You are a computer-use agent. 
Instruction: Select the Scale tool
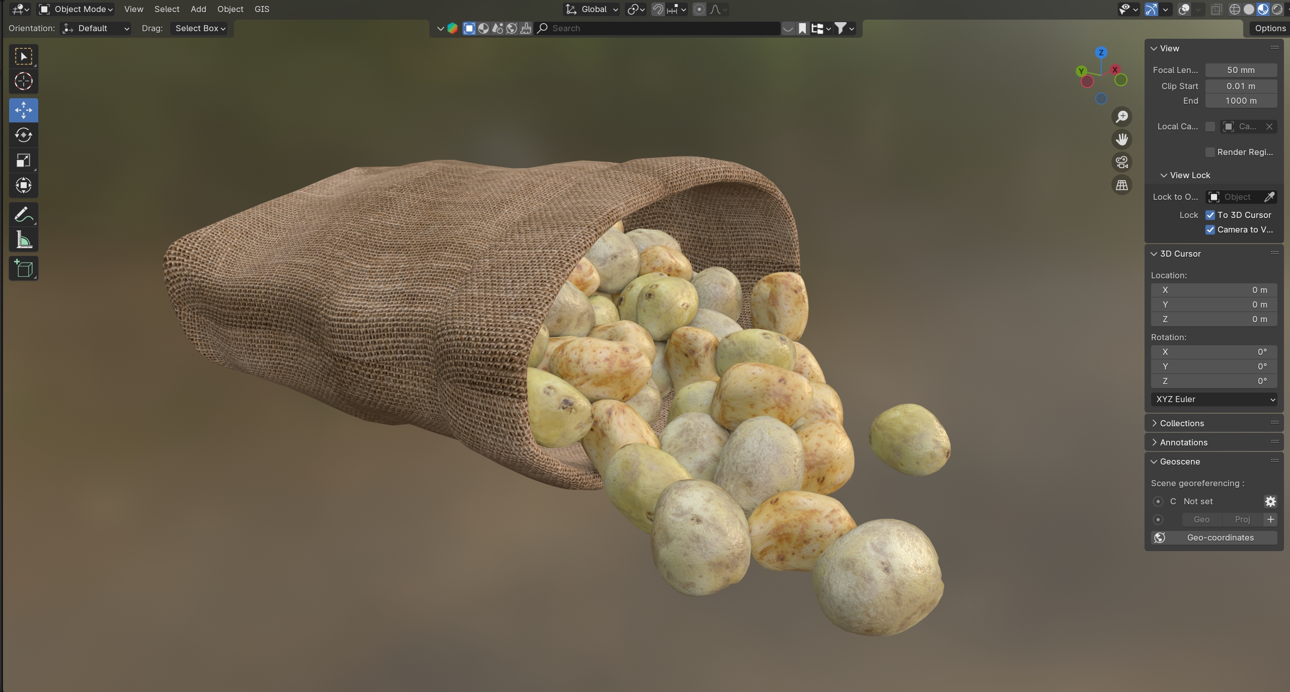23,160
